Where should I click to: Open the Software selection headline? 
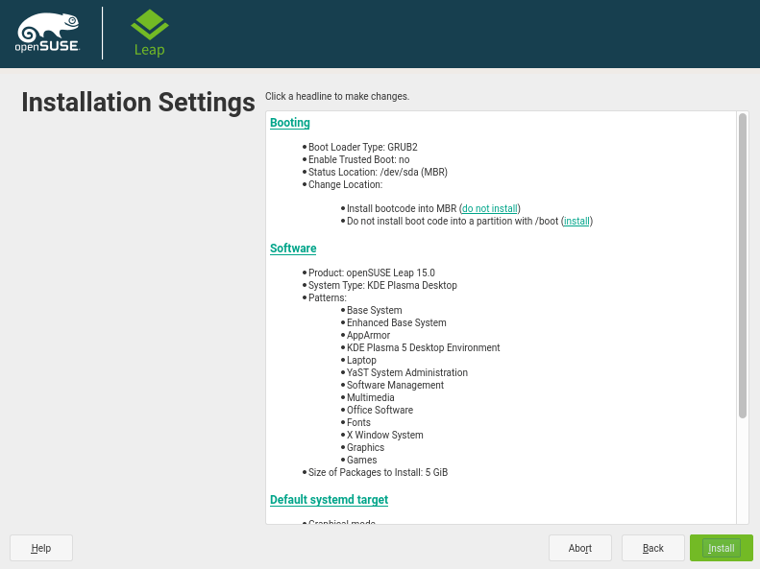(293, 249)
